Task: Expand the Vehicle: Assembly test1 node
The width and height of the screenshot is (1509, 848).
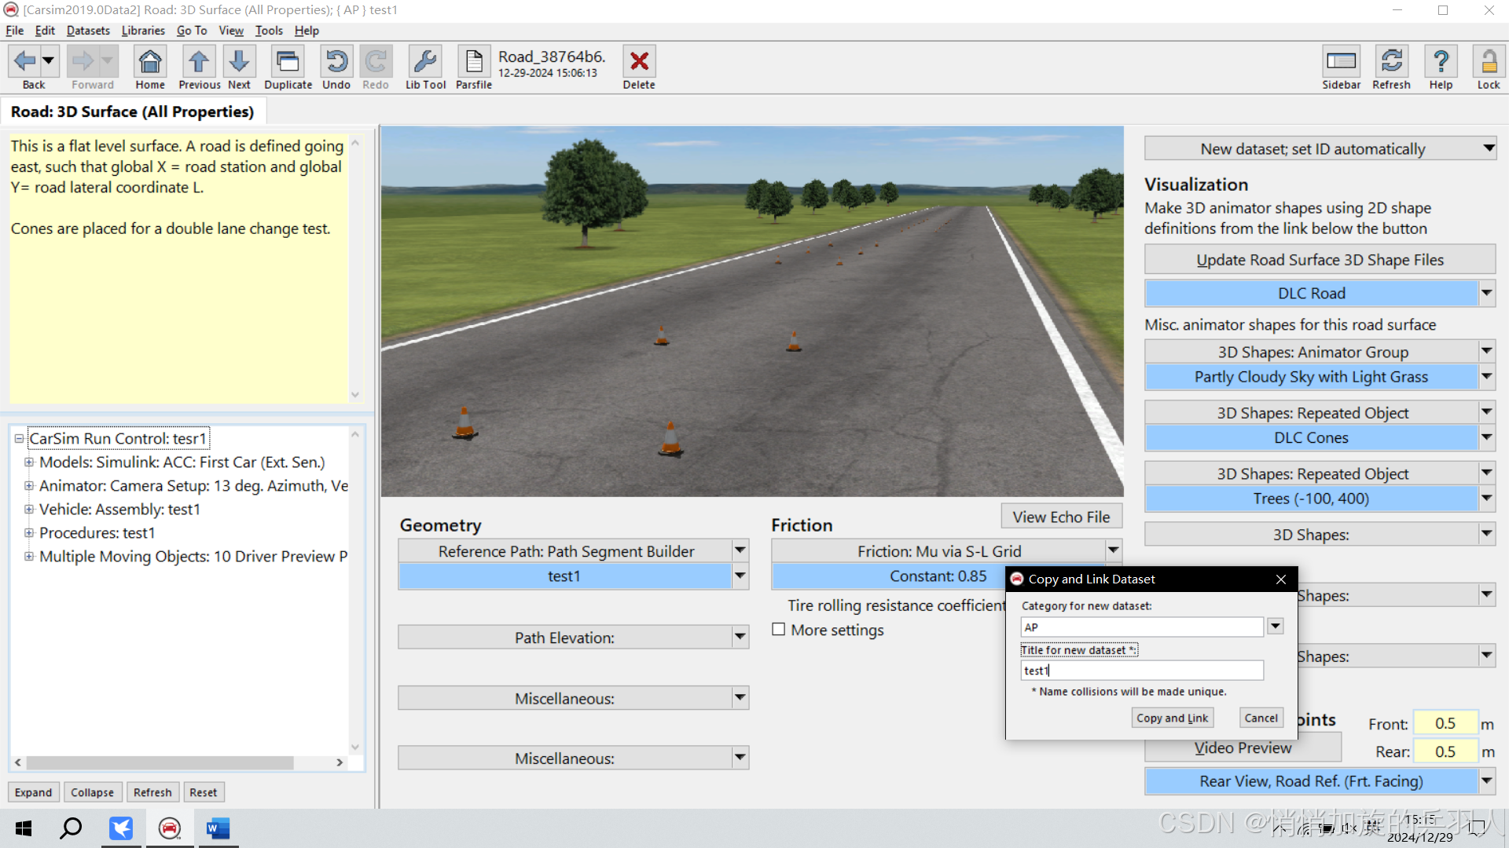Action: pyautogui.click(x=29, y=510)
